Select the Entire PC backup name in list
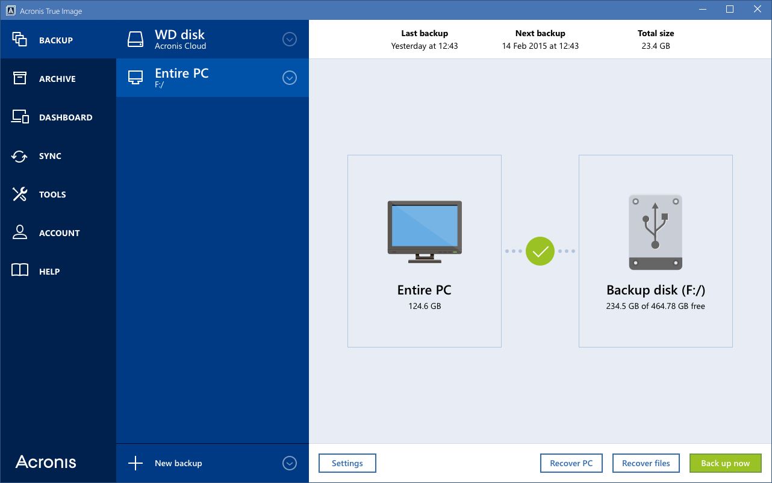Screen dimensions: 772x483 pyautogui.click(x=182, y=73)
